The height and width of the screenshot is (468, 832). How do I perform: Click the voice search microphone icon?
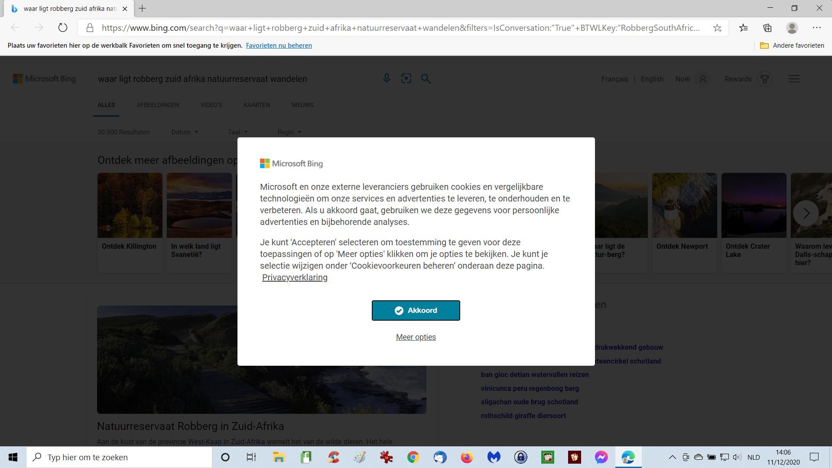pyautogui.click(x=387, y=78)
